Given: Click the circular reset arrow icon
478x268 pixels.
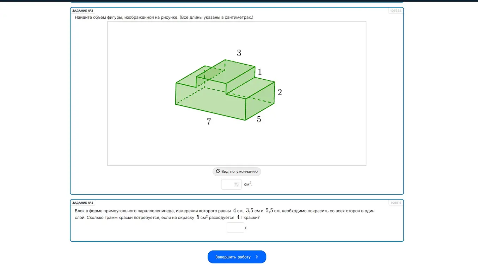Looking at the screenshot, I should pos(218,171).
